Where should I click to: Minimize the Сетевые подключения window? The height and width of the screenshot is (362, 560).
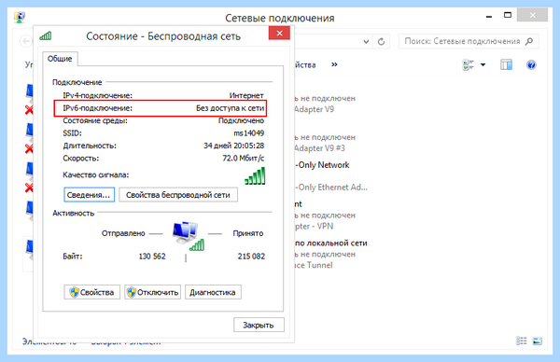click(489, 17)
